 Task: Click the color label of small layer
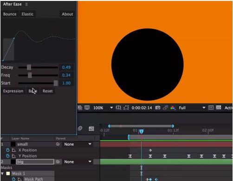coord(13,144)
